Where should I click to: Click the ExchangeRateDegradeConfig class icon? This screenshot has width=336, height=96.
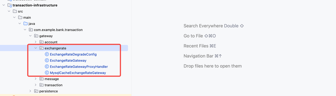(47, 54)
